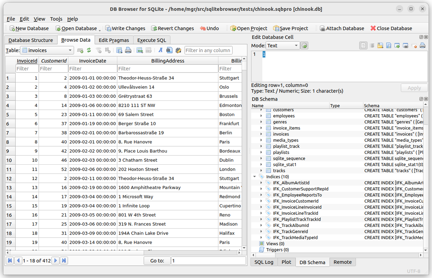Jump to the last page of records
The height and width of the screenshot is (278, 432).
pos(64,261)
